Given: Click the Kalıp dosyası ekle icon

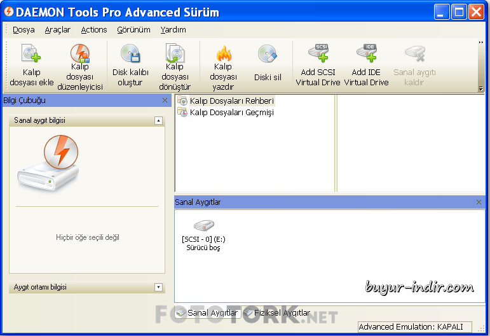Looking at the screenshot, I should coord(31,53).
